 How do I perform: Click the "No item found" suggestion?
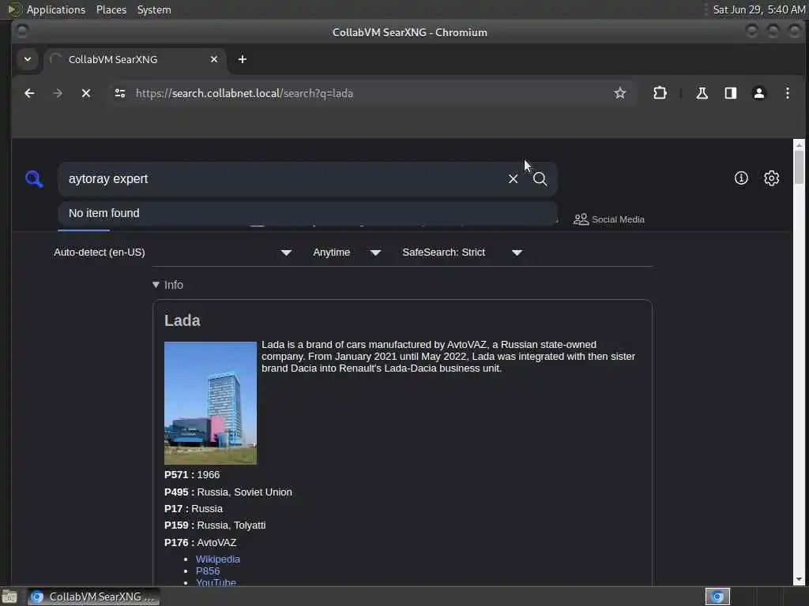pos(307,213)
